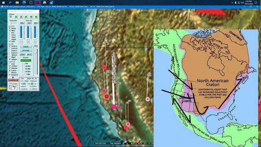Select the Earth B globe option
Viewport: 261px width, 147px height.
point(10,48)
